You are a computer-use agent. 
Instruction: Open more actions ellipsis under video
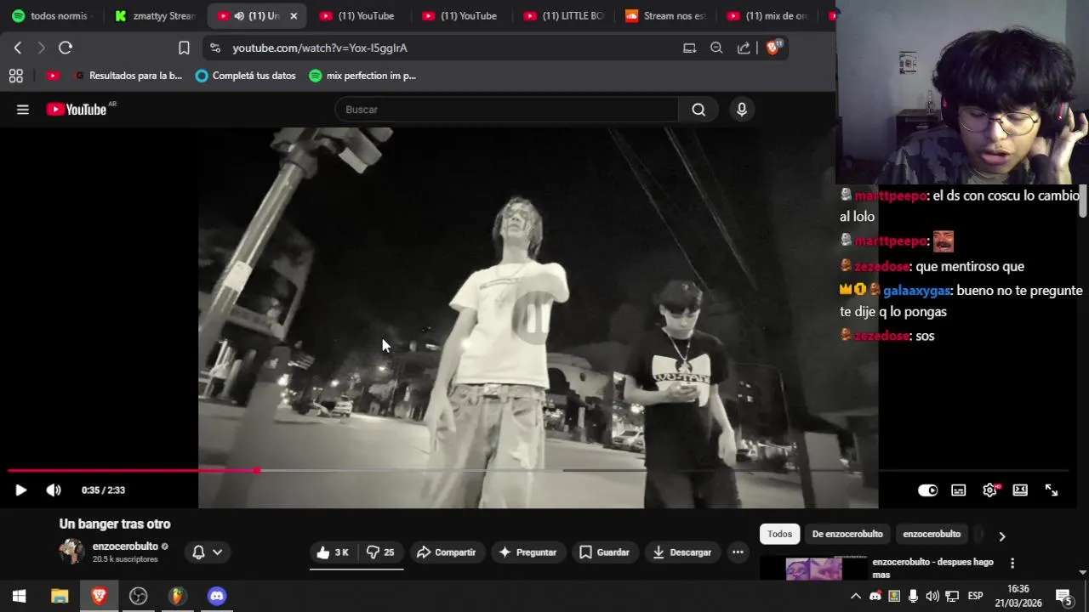(x=738, y=552)
